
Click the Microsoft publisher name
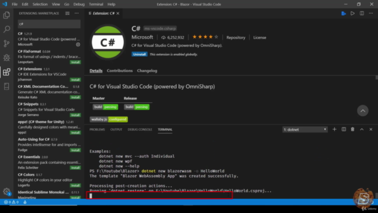pyautogui.click(x=142, y=37)
